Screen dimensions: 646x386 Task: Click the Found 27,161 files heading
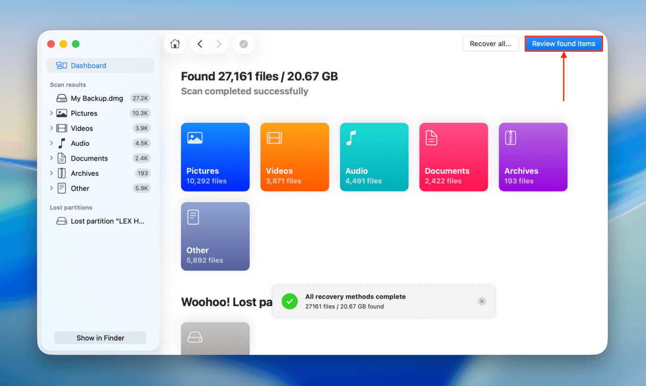pyautogui.click(x=259, y=76)
